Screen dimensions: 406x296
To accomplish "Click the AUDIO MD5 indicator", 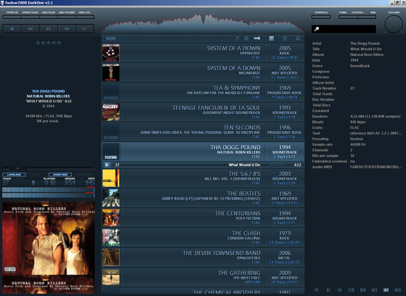I will tap(60, 175).
